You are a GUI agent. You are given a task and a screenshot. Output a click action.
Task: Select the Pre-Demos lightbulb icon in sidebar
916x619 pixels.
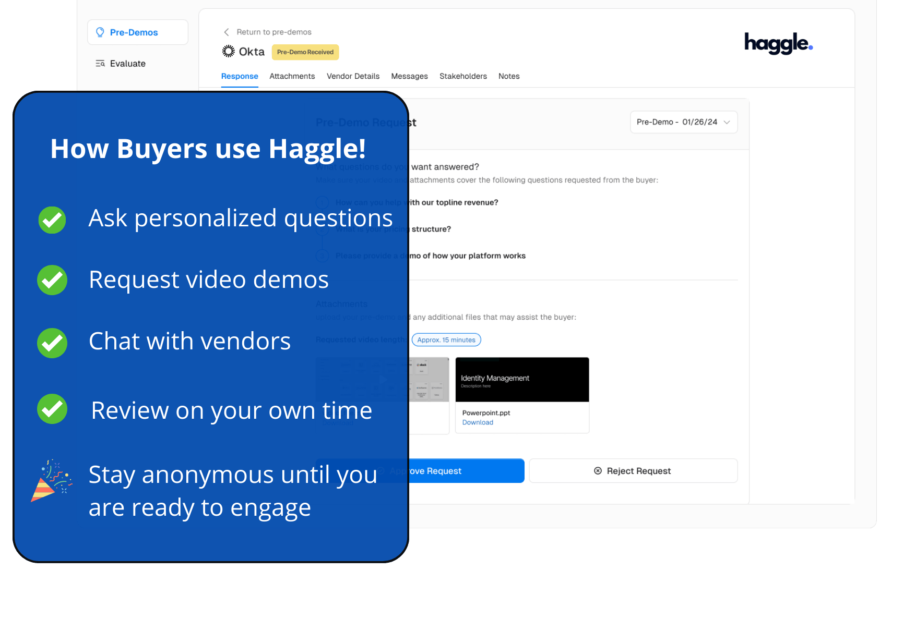100,32
